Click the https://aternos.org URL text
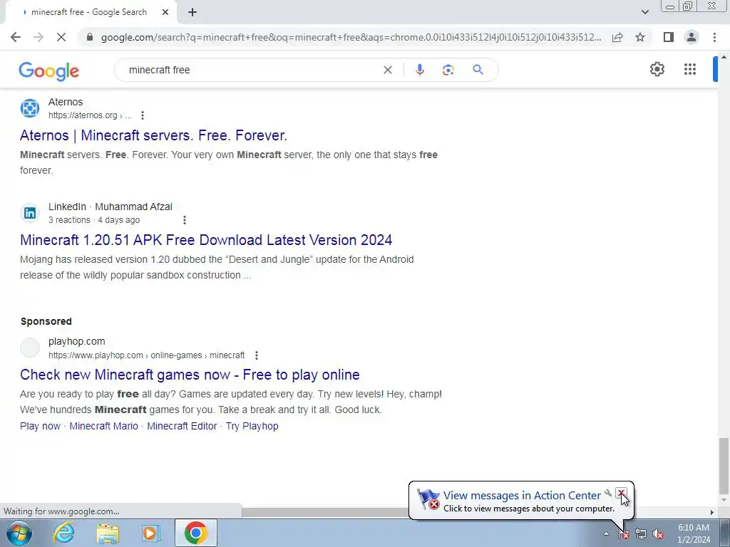The width and height of the screenshot is (730, 547). click(83, 115)
